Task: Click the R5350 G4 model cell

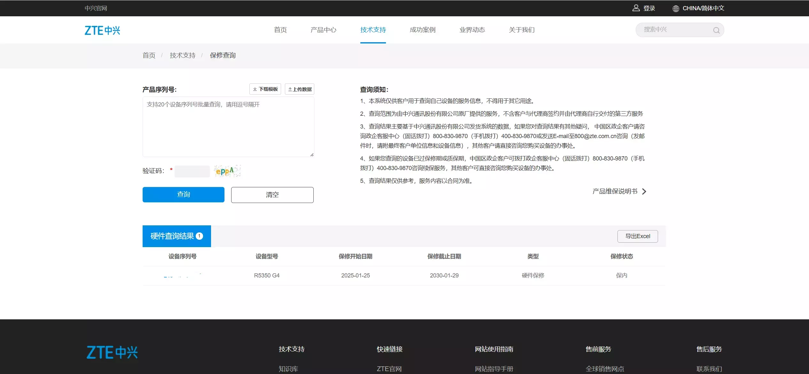Action: point(267,276)
